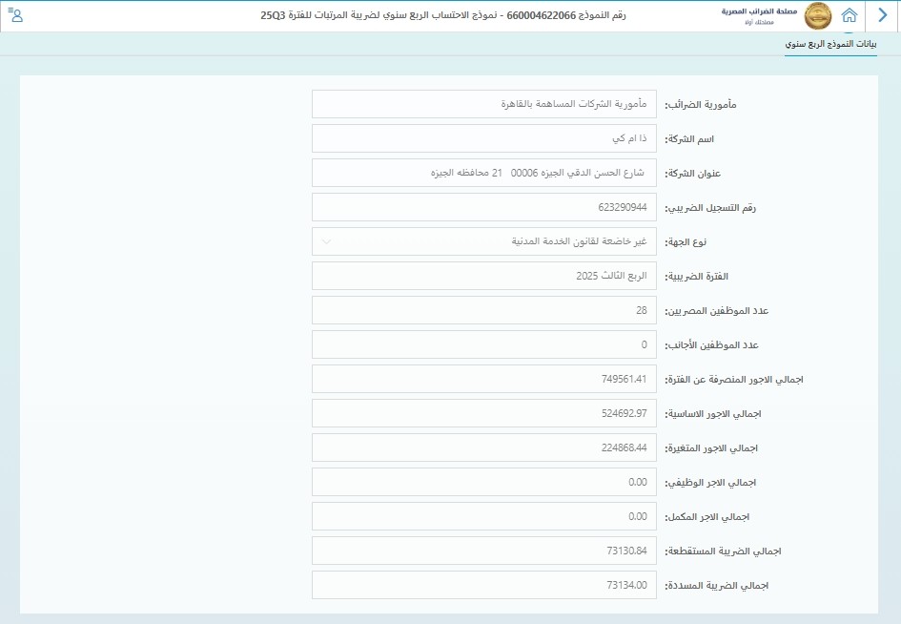Screen dimensions: 901x624
Task: Click the label عدد الموظفين المصريين
Action: 717,311
